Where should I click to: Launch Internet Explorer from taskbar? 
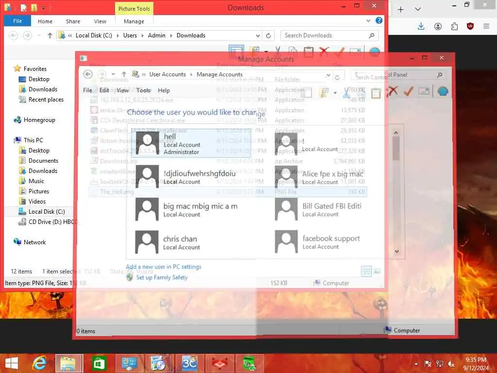pos(40,363)
